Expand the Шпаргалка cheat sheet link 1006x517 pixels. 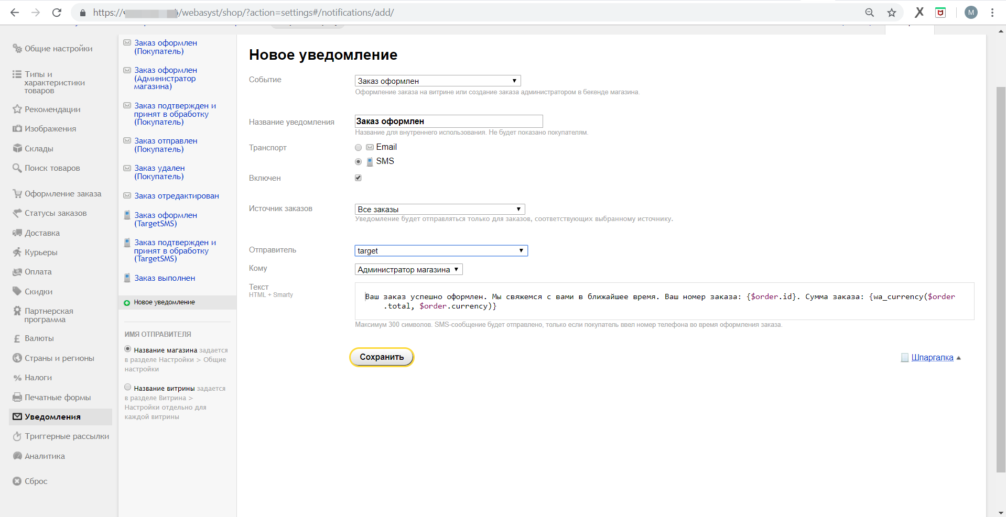(932, 358)
